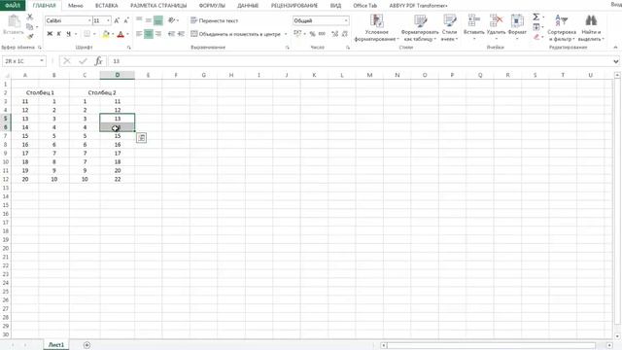Open Сортировка и фильтр menu
The height and width of the screenshot is (350, 622).
point(562,28)
